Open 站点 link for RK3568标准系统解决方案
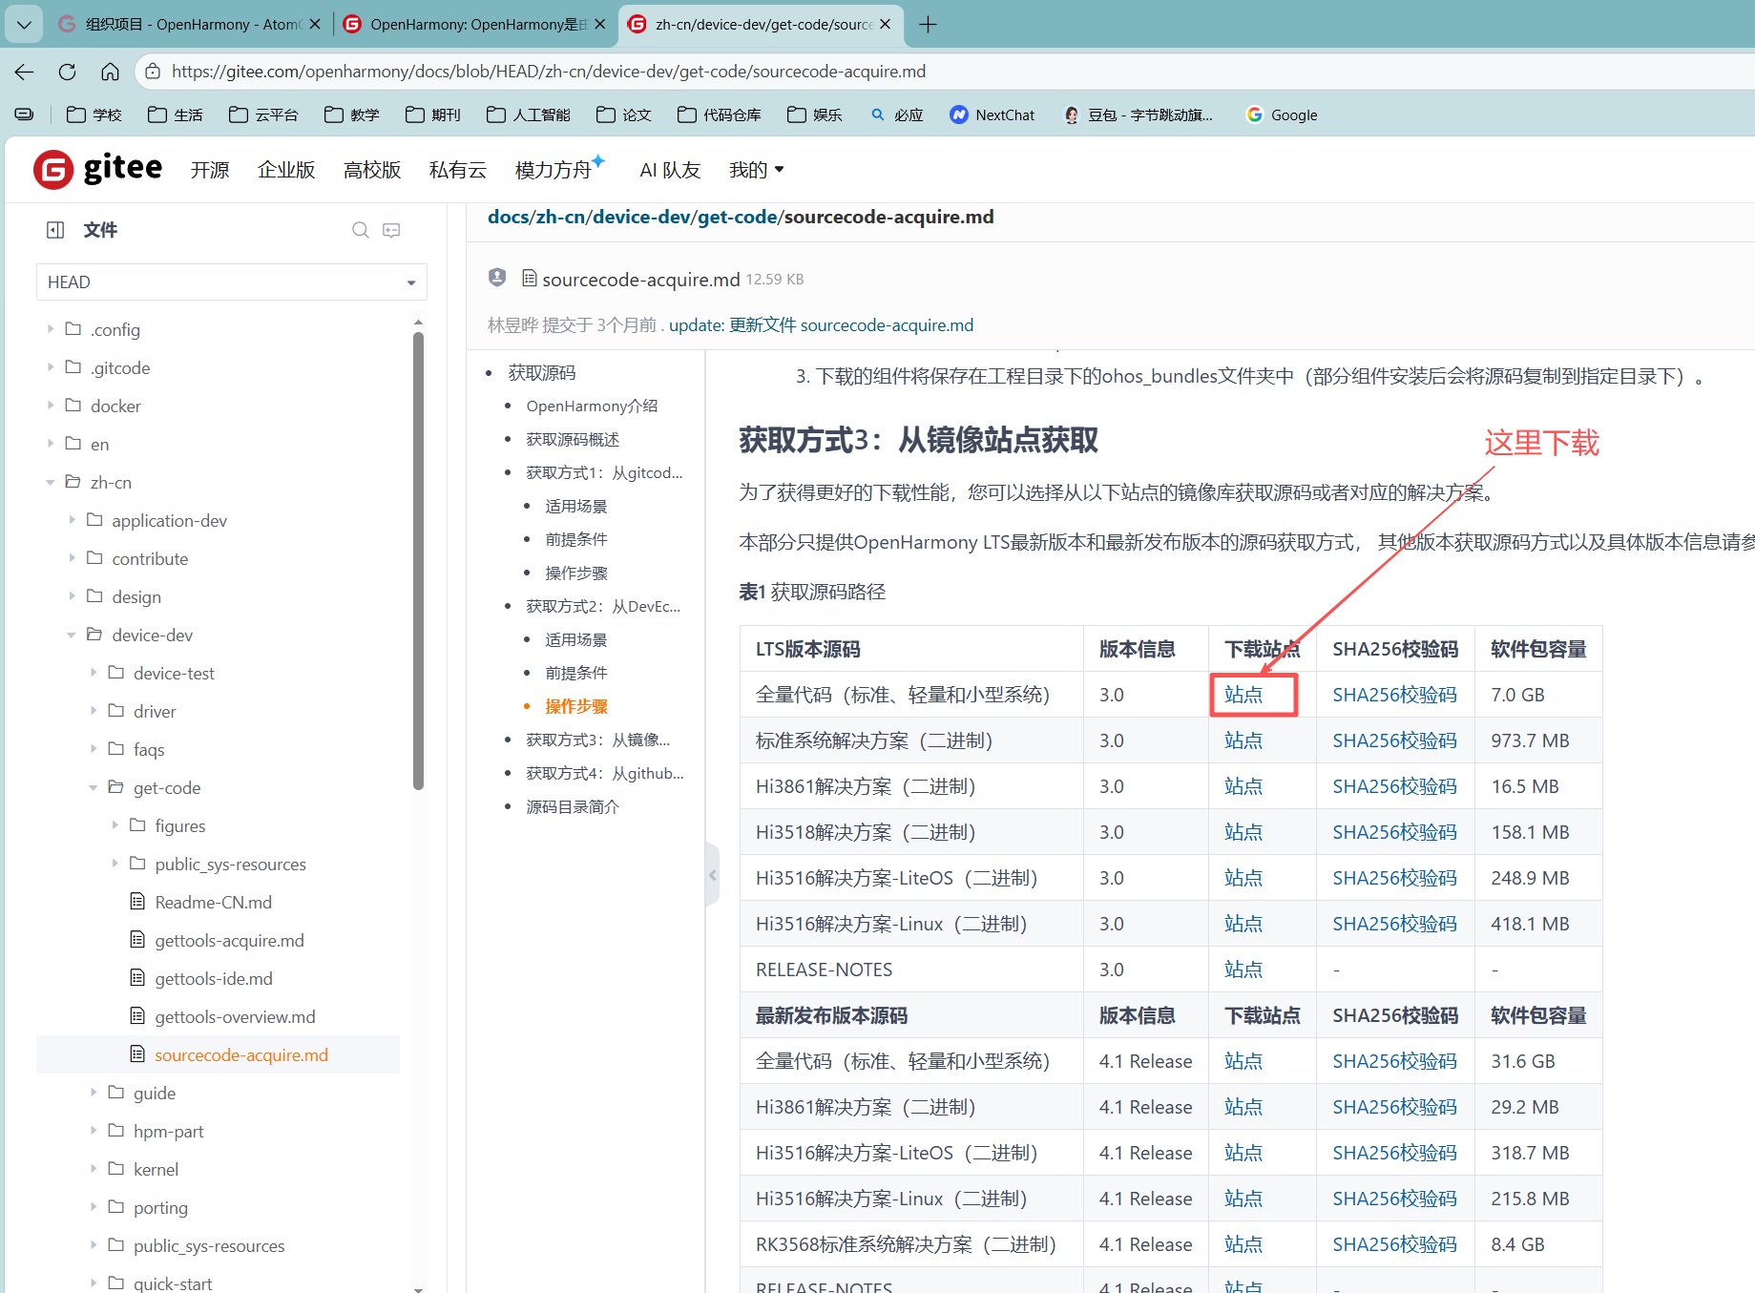 click(x=1243, y=1244)
